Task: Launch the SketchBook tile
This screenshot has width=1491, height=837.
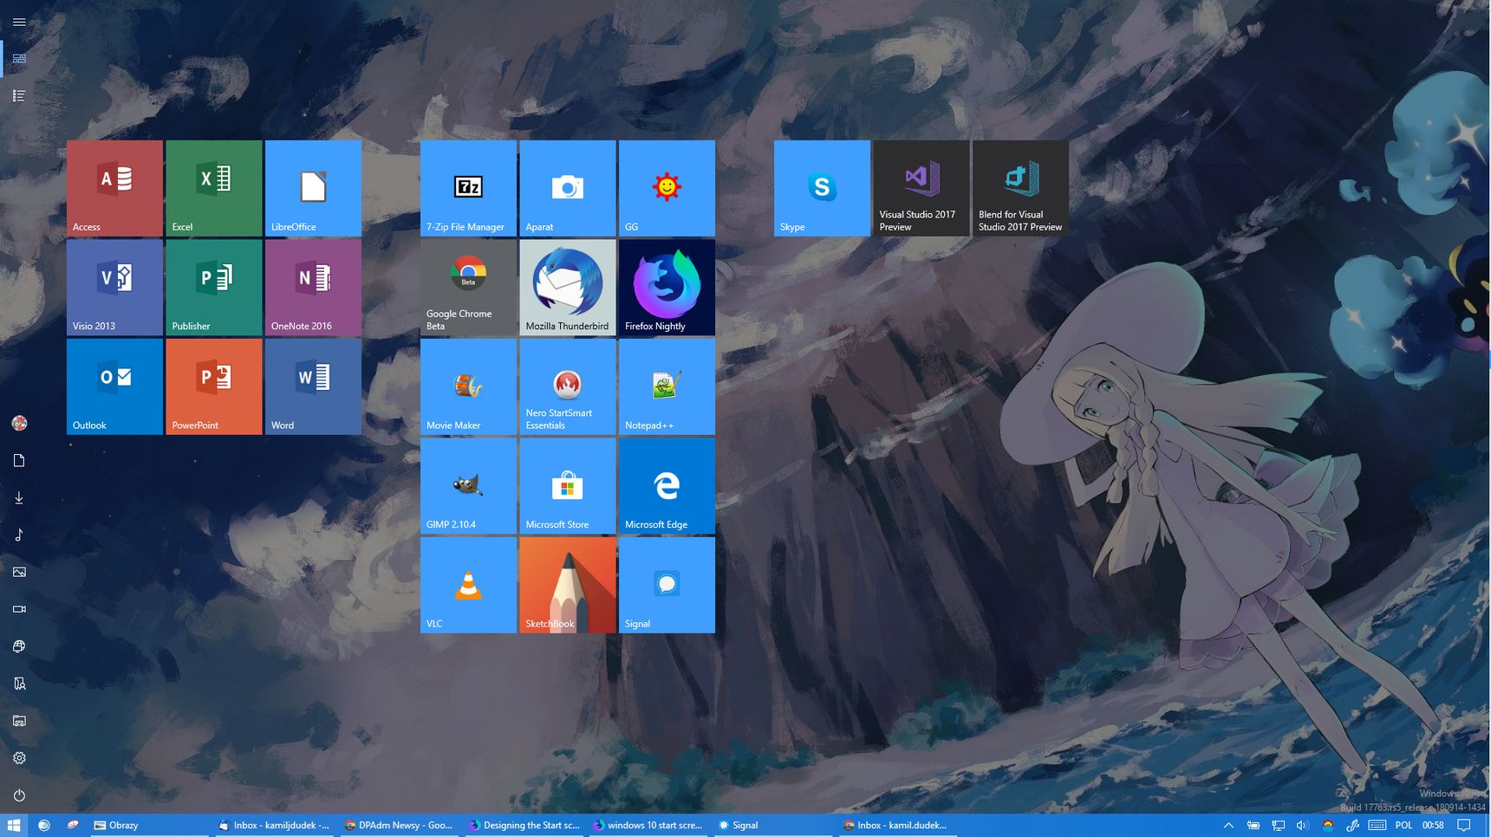Action: 568,585
